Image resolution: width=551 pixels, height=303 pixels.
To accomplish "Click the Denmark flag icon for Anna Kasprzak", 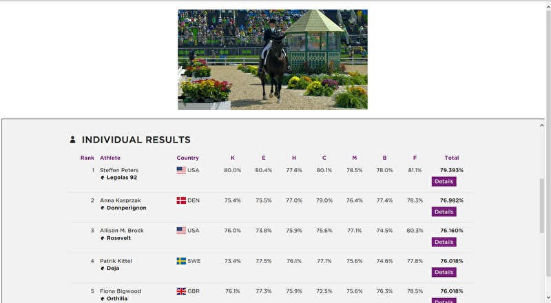I will coord(181,200).
